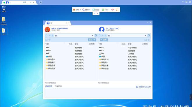The height and width of the screenshot is (107, 192).
Task: Go to home location in remote pane
Action: 100,36
